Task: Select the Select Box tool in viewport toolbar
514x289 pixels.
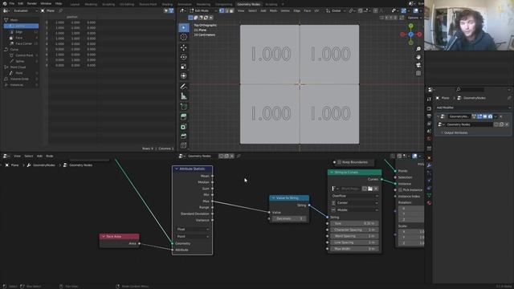Action: (184, 28)
